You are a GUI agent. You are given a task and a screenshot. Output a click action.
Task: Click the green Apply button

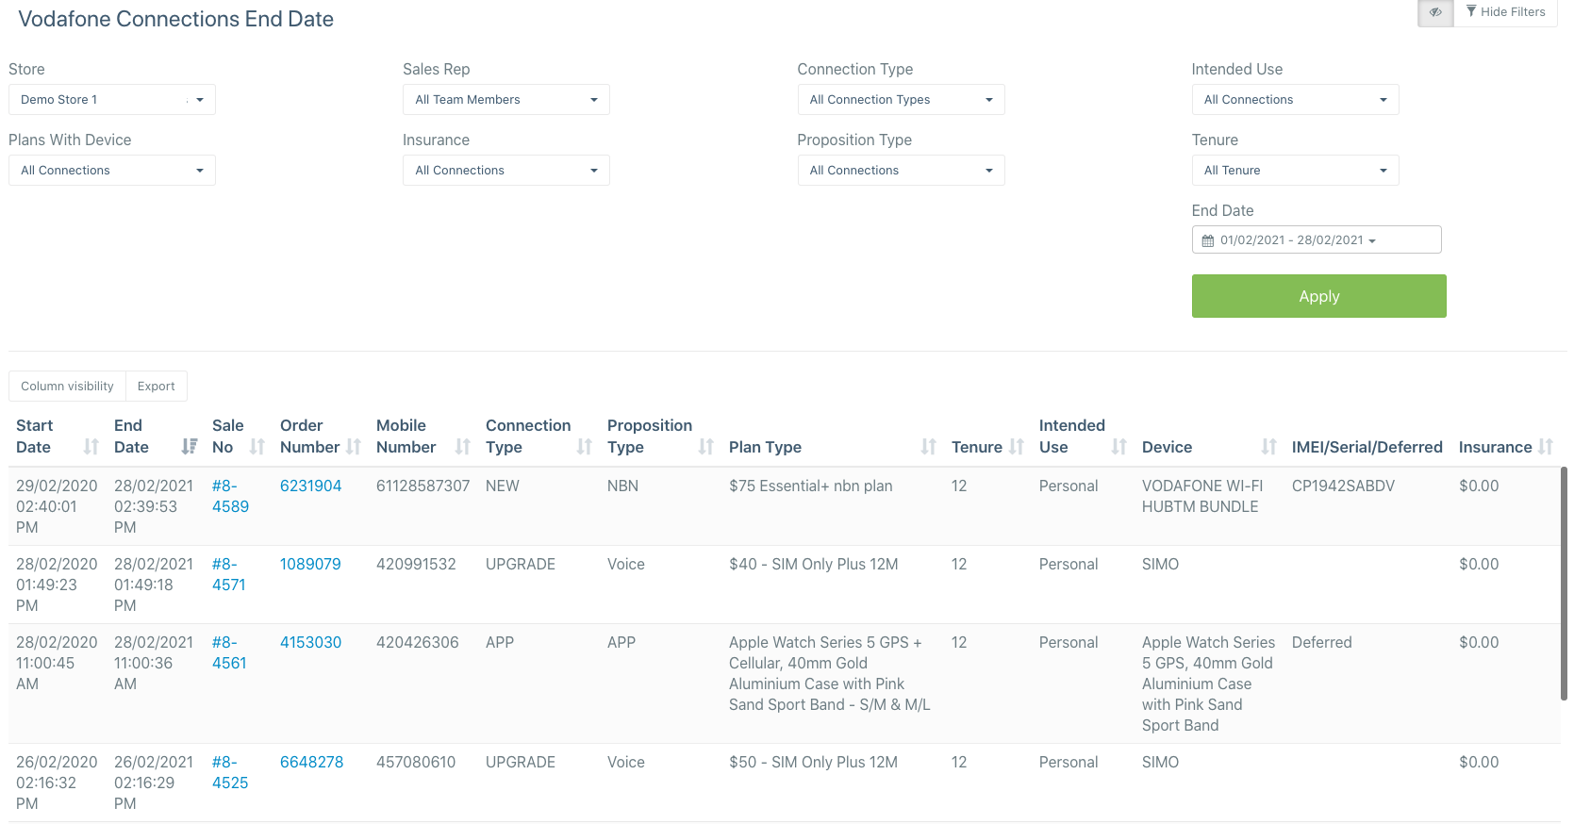[1318, 296]
